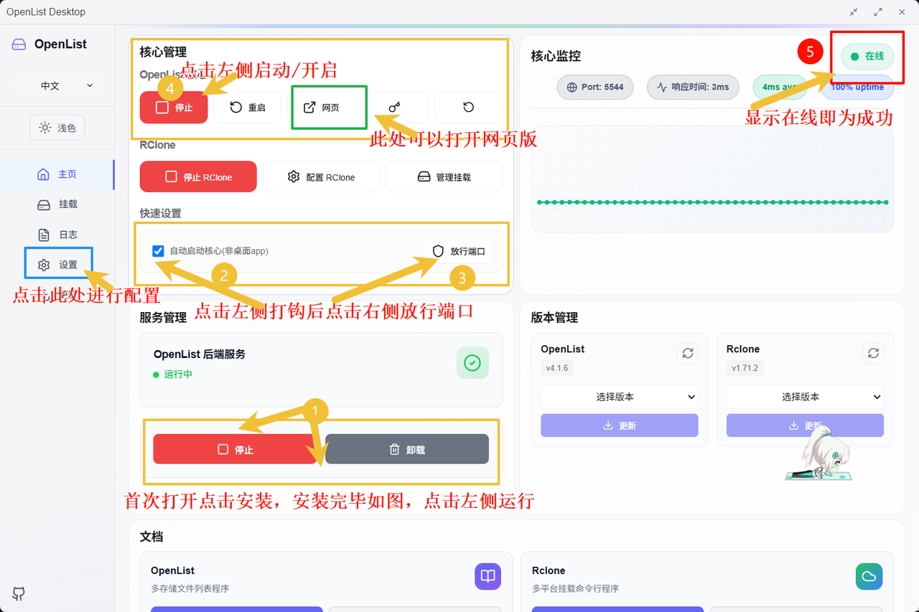Refresh OpenList version list icon

688,353
